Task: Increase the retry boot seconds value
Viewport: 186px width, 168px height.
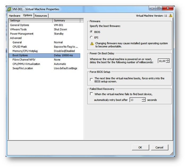Action: (x=144, y=99)
